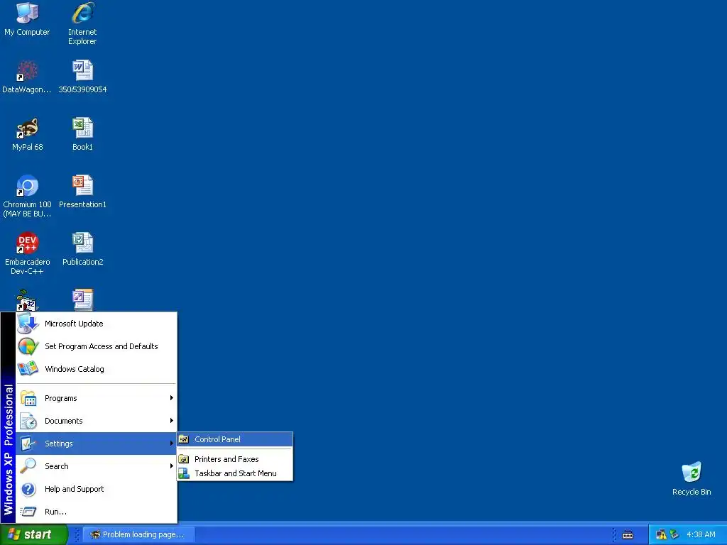
Task: Select the Chromium 100 shortcut icon
Action: (27, 186)
